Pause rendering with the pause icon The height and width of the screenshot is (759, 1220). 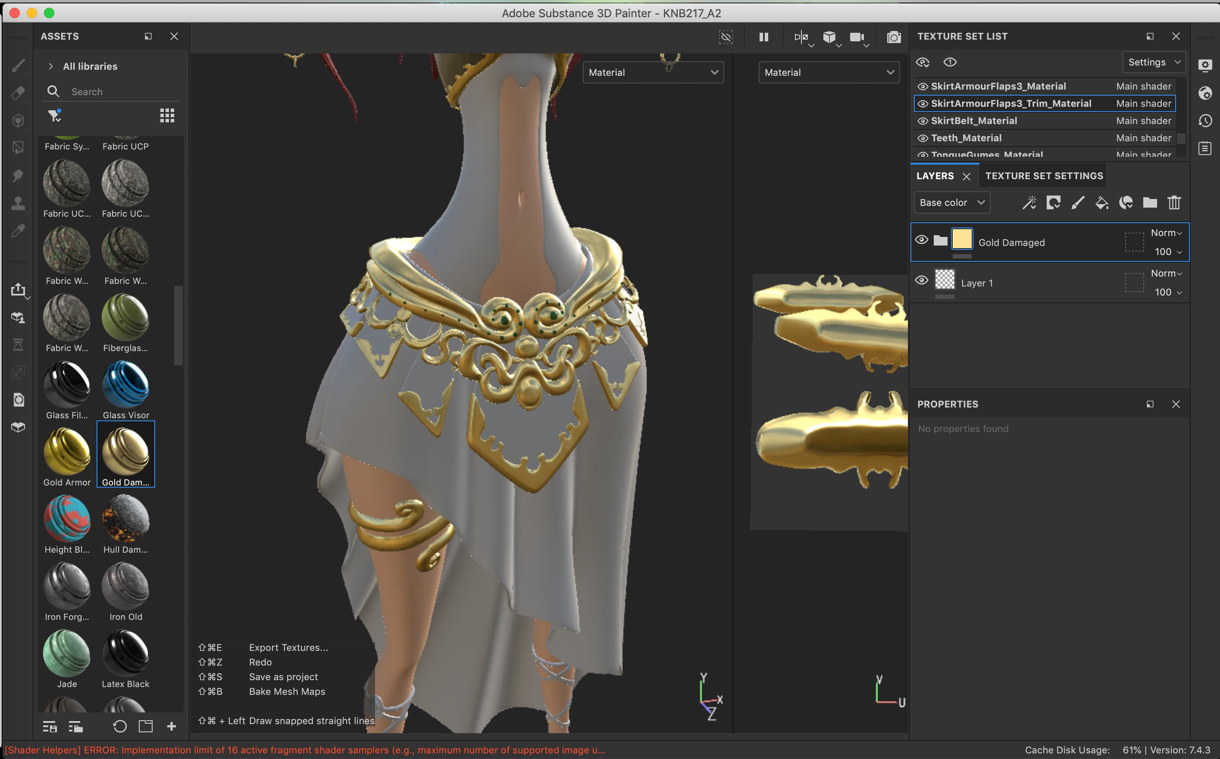763,37
